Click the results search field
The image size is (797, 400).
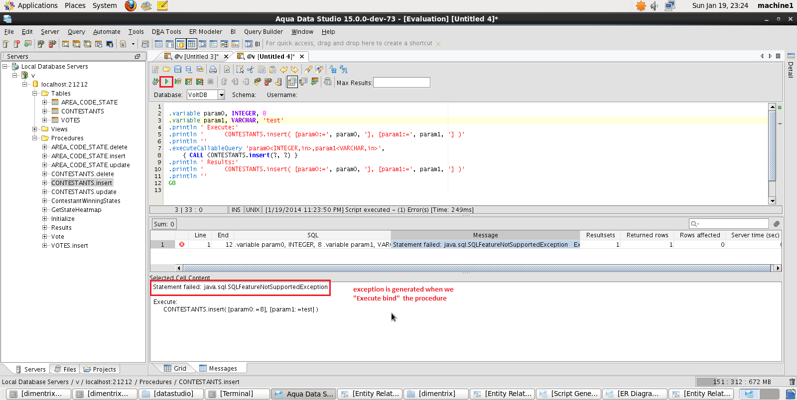(x=729, y=224)
